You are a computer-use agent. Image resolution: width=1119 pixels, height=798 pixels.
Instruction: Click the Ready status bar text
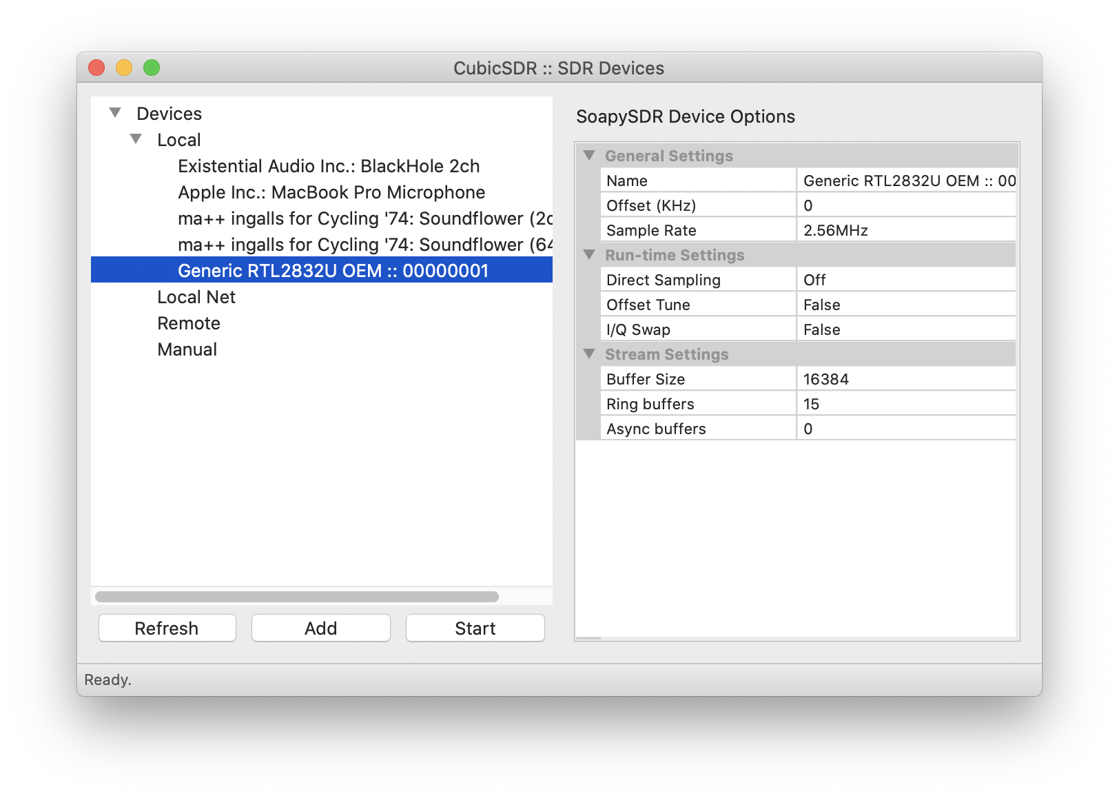coord(107,679)
